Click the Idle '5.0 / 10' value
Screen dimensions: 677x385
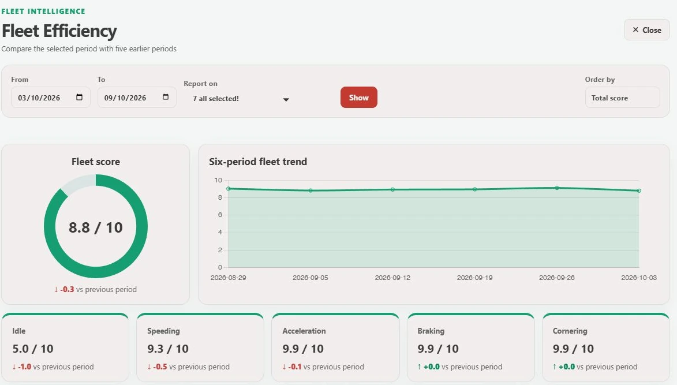[x=33, y=348]
